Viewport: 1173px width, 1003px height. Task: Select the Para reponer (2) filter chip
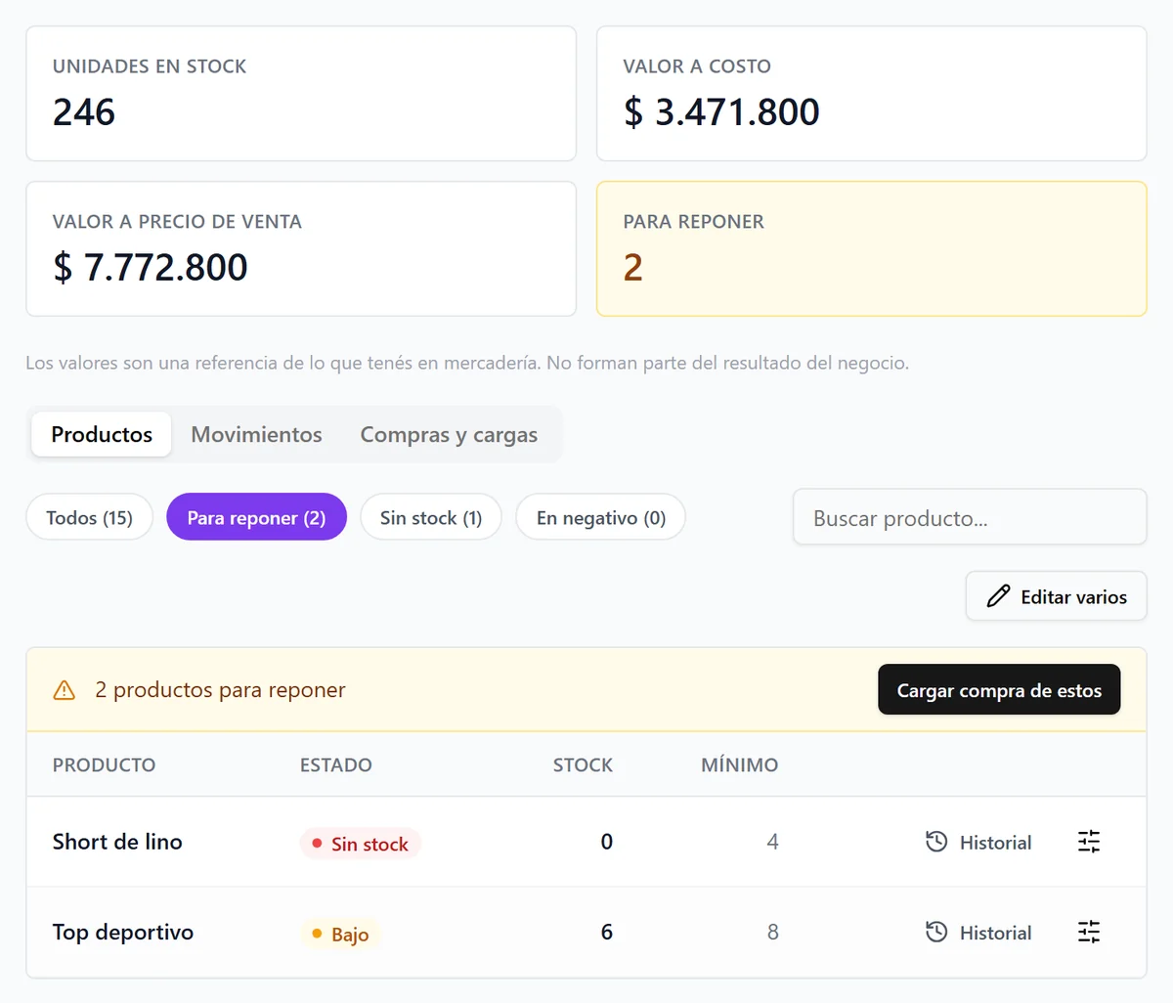click(256, 517)
